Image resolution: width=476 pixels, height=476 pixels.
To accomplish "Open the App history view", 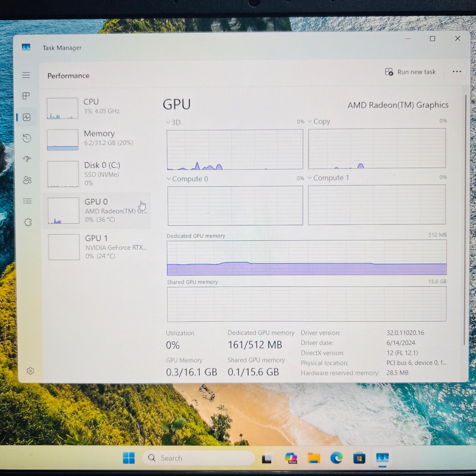I will click(x=27, y=139).
